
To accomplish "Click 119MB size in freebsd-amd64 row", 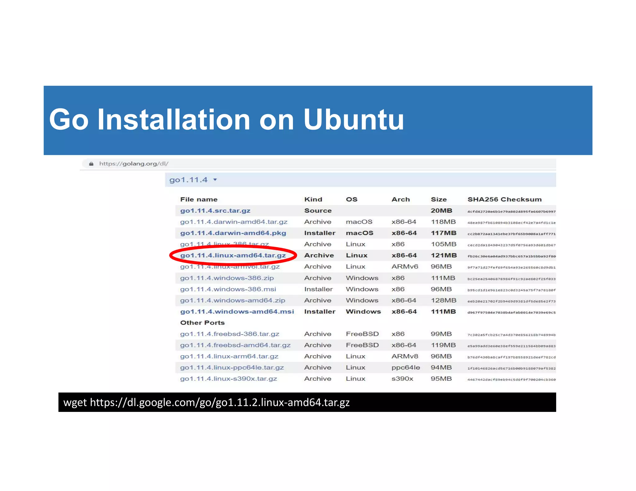I will tap(443, 345).
